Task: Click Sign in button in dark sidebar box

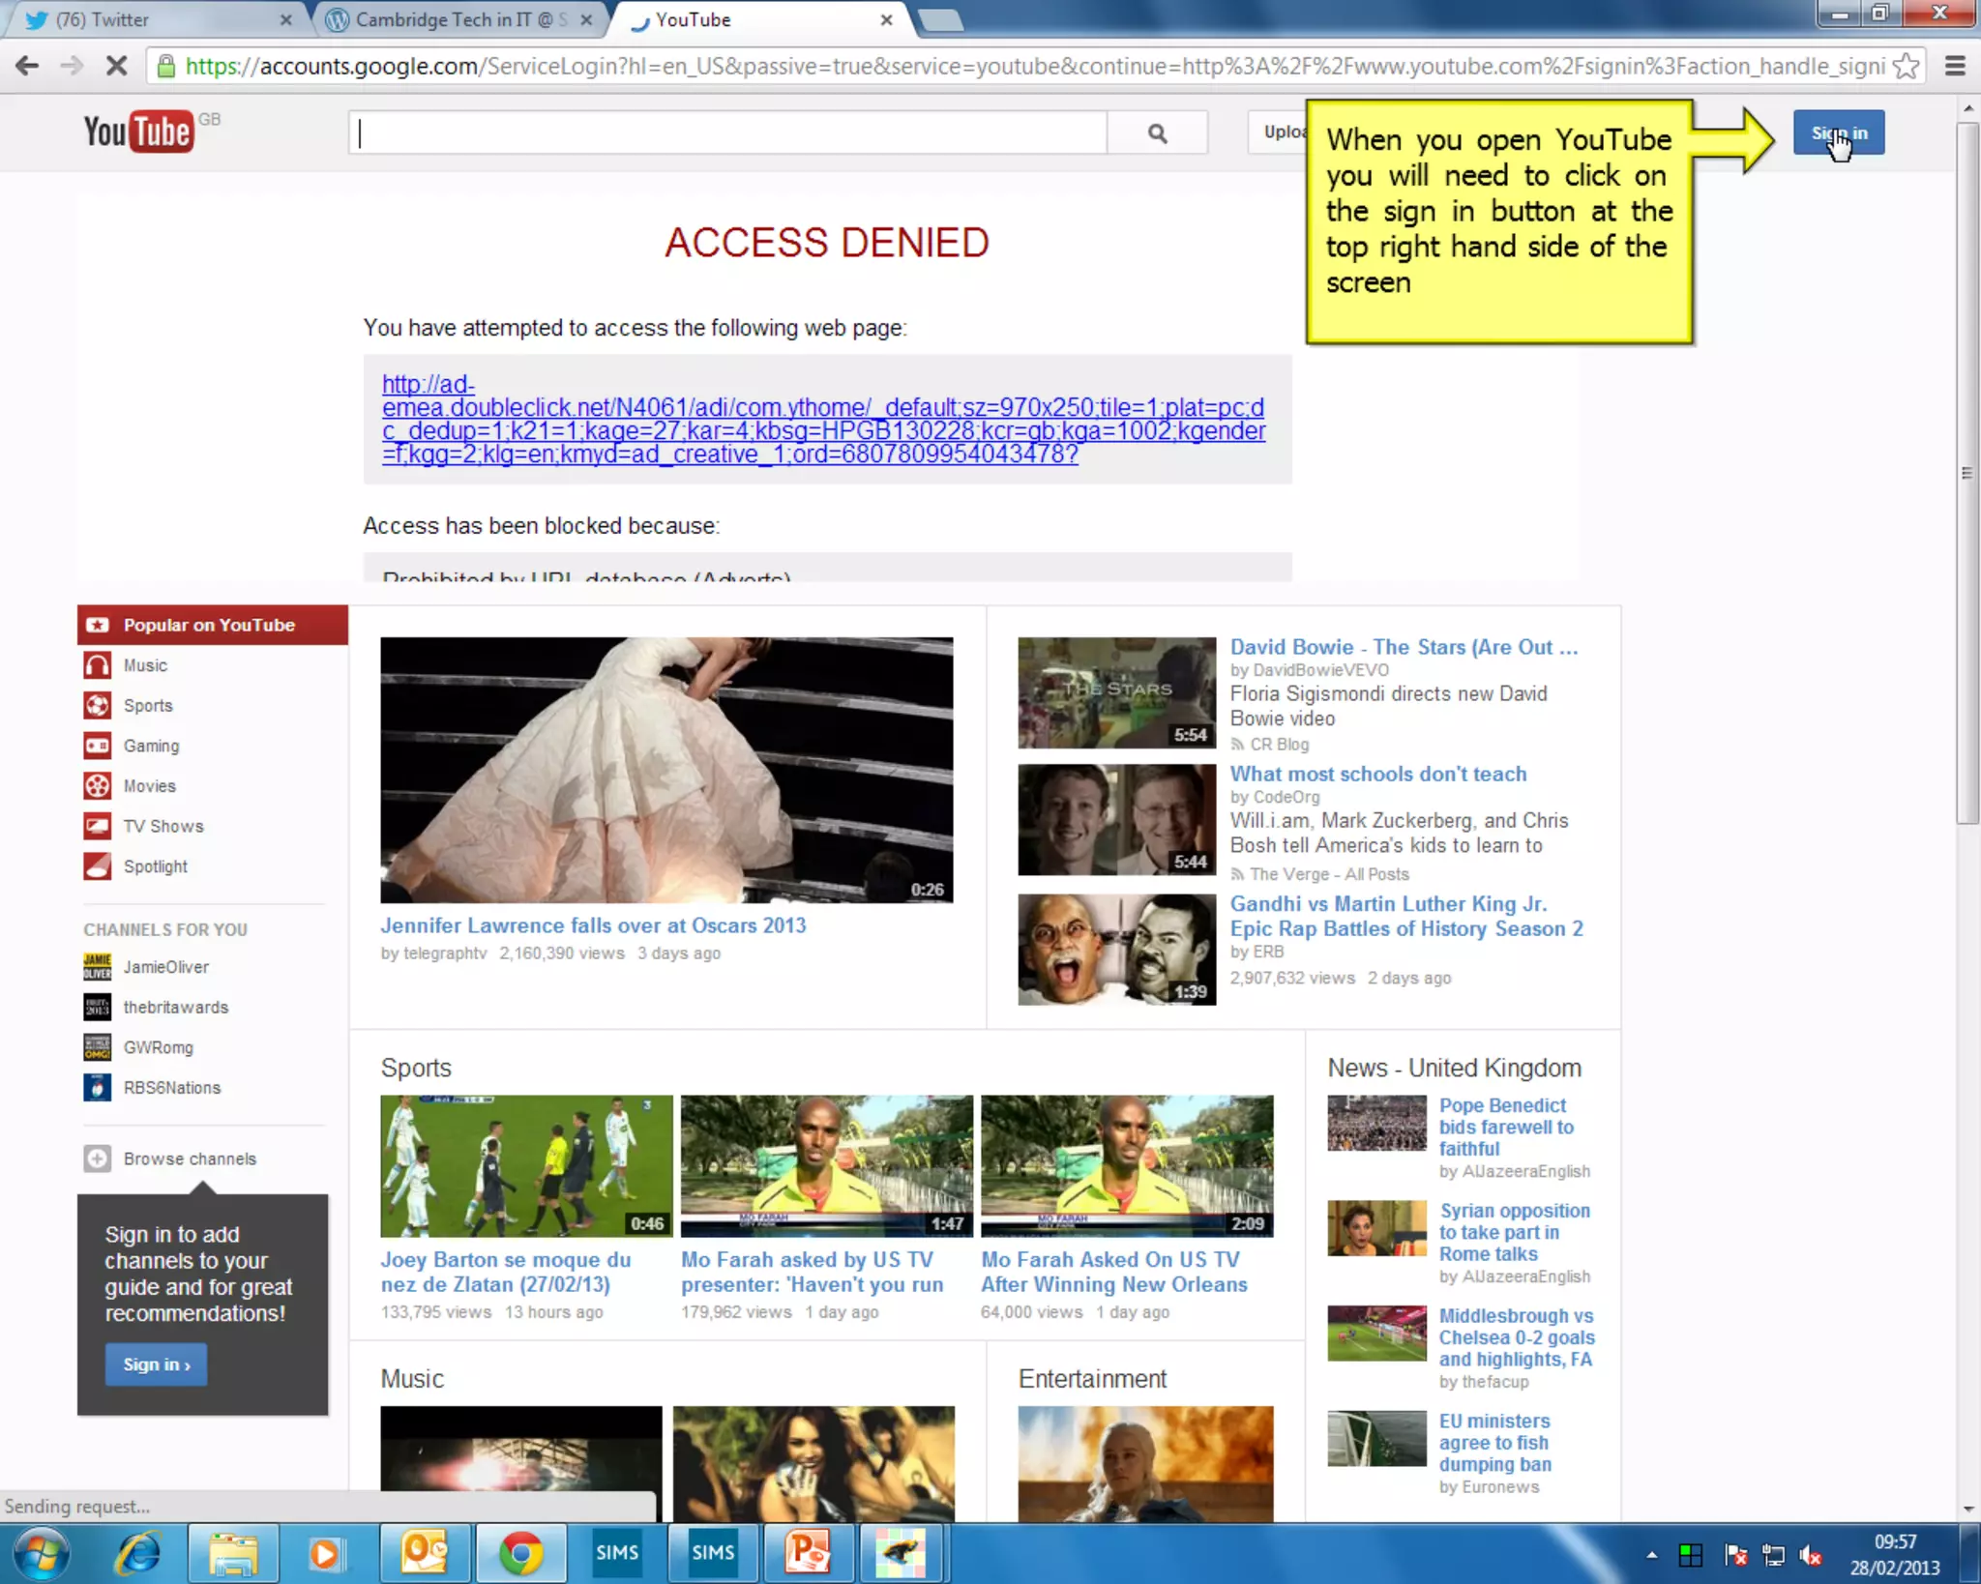Action: [156, 1364]
